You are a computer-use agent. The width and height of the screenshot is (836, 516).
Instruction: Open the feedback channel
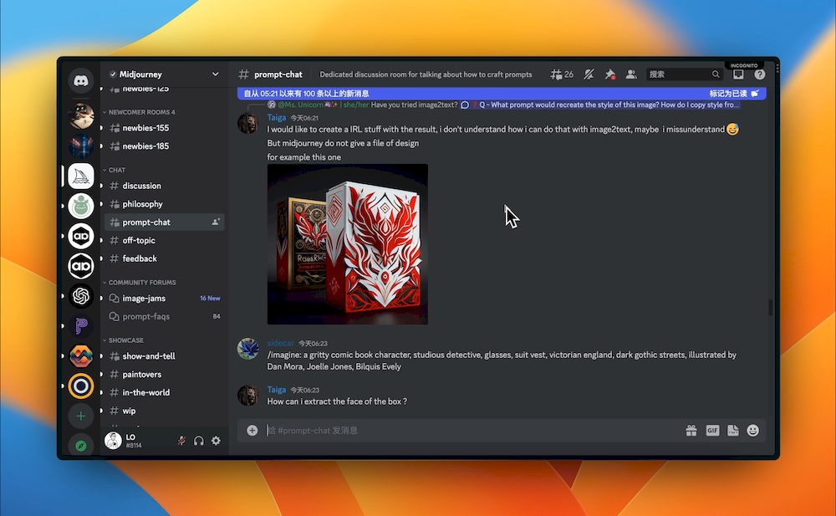[164, 258]
